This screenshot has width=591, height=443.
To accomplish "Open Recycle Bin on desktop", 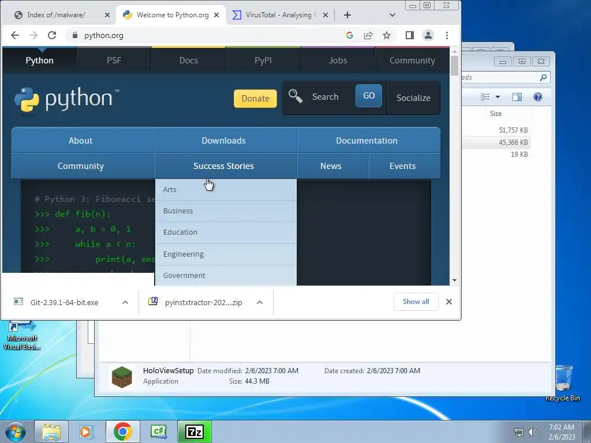I will tap(562, 384).
